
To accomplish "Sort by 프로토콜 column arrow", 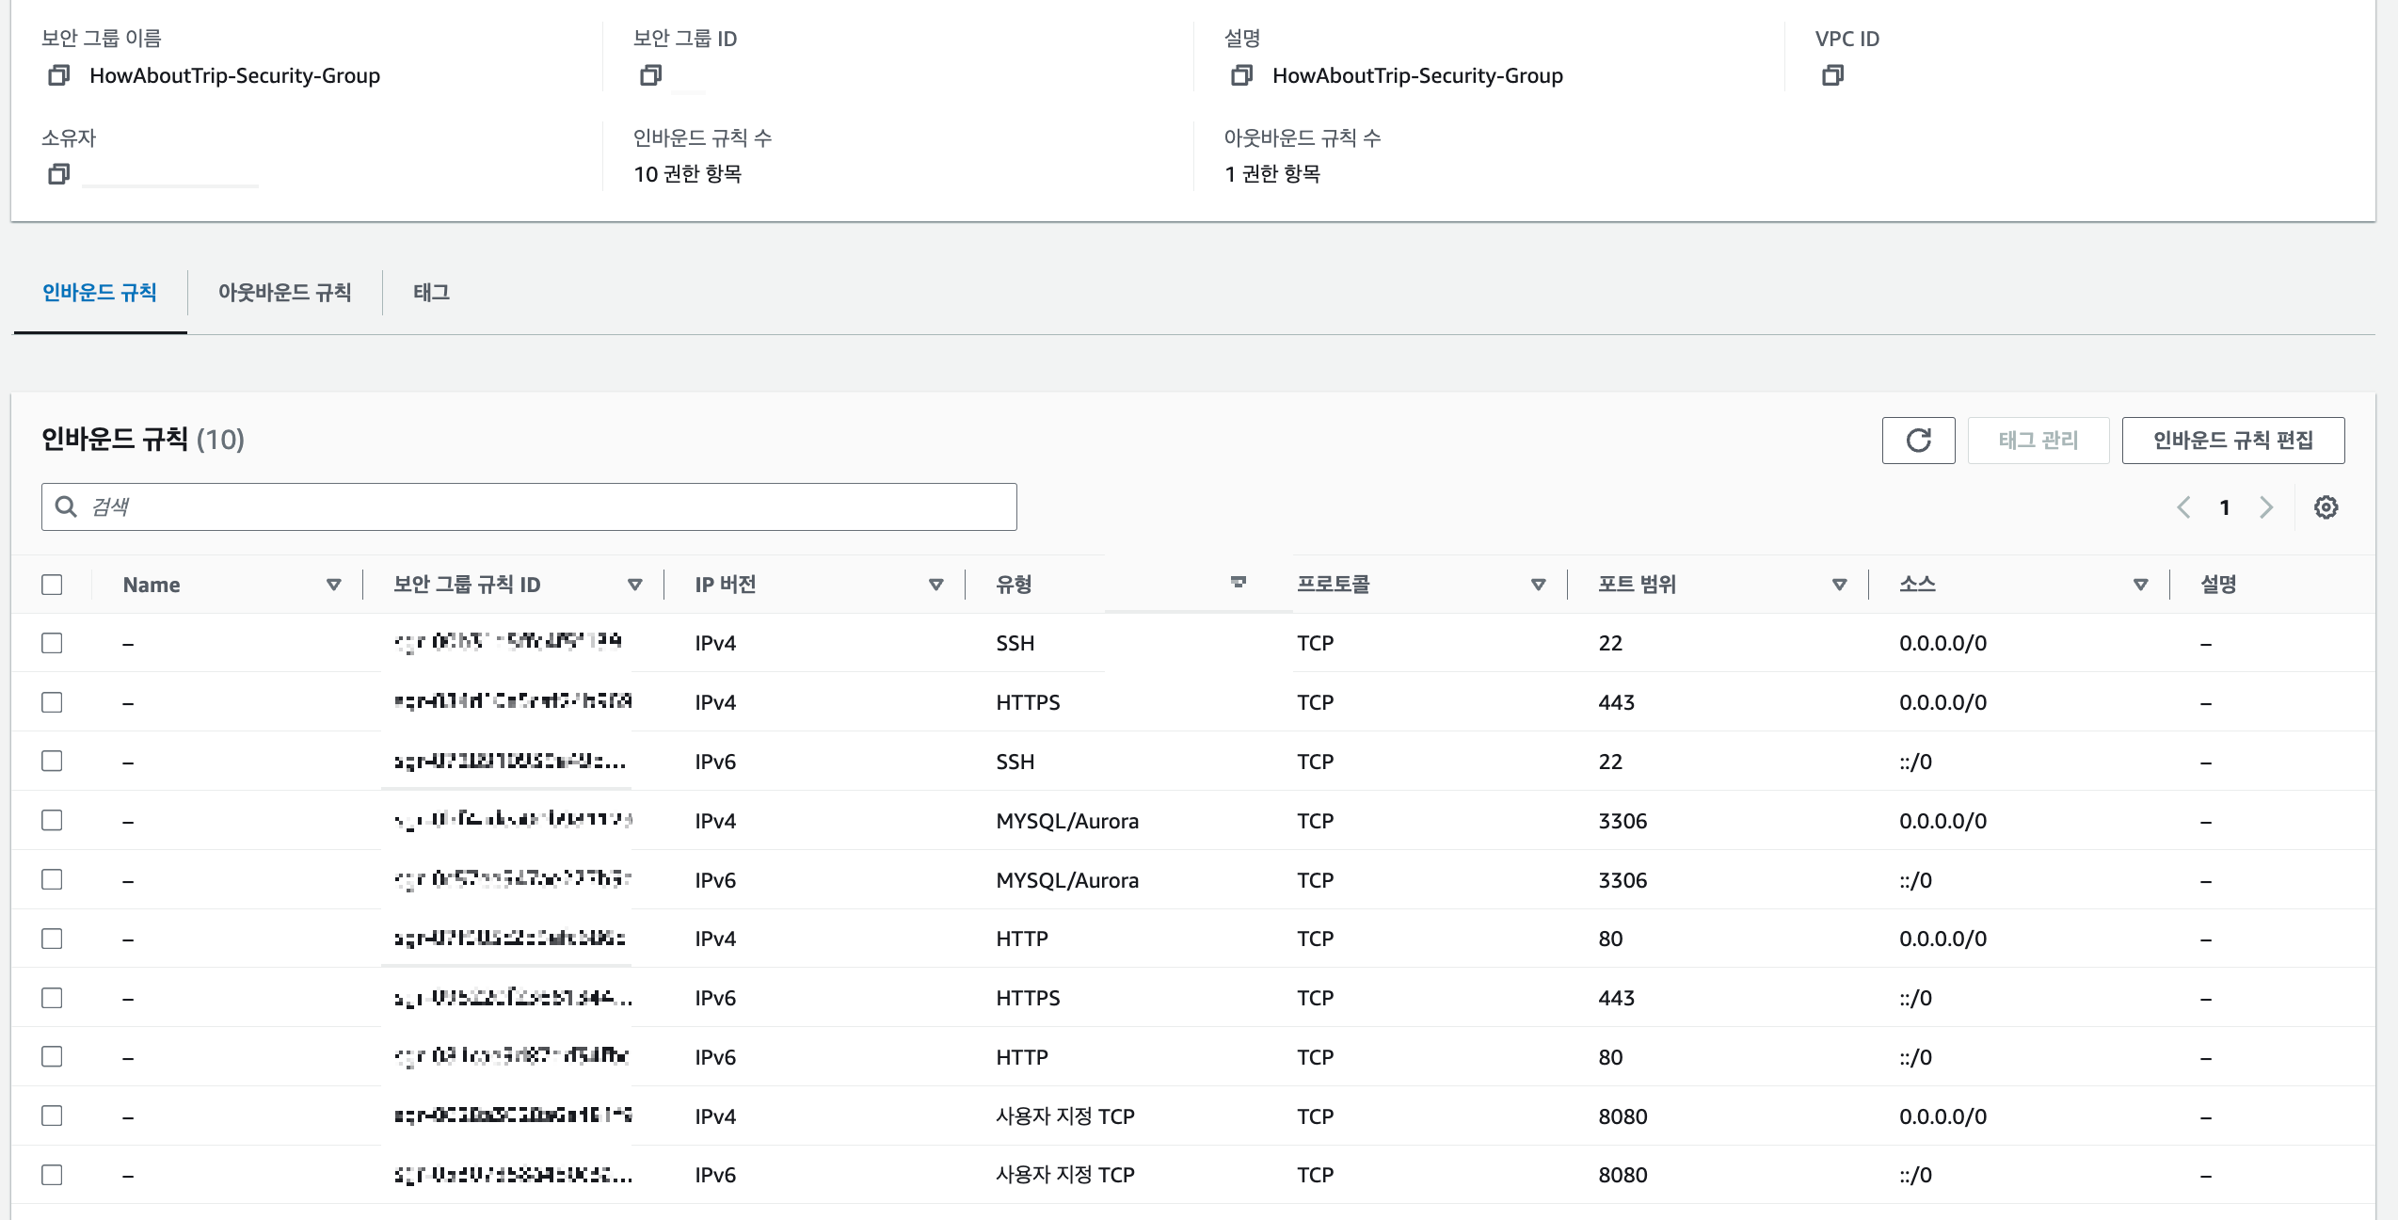I will (x=1538, y=585).
